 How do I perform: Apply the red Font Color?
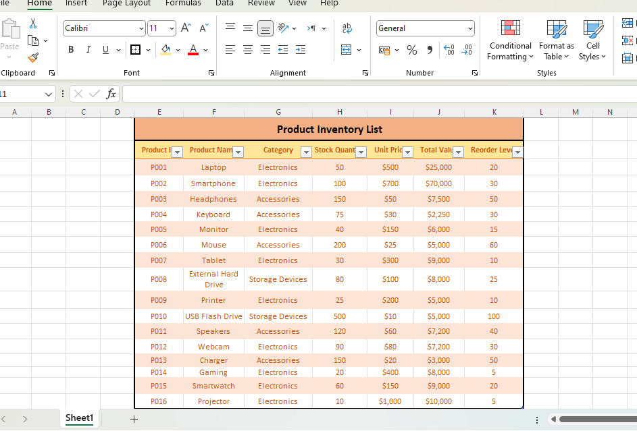(x=193, y=50)
